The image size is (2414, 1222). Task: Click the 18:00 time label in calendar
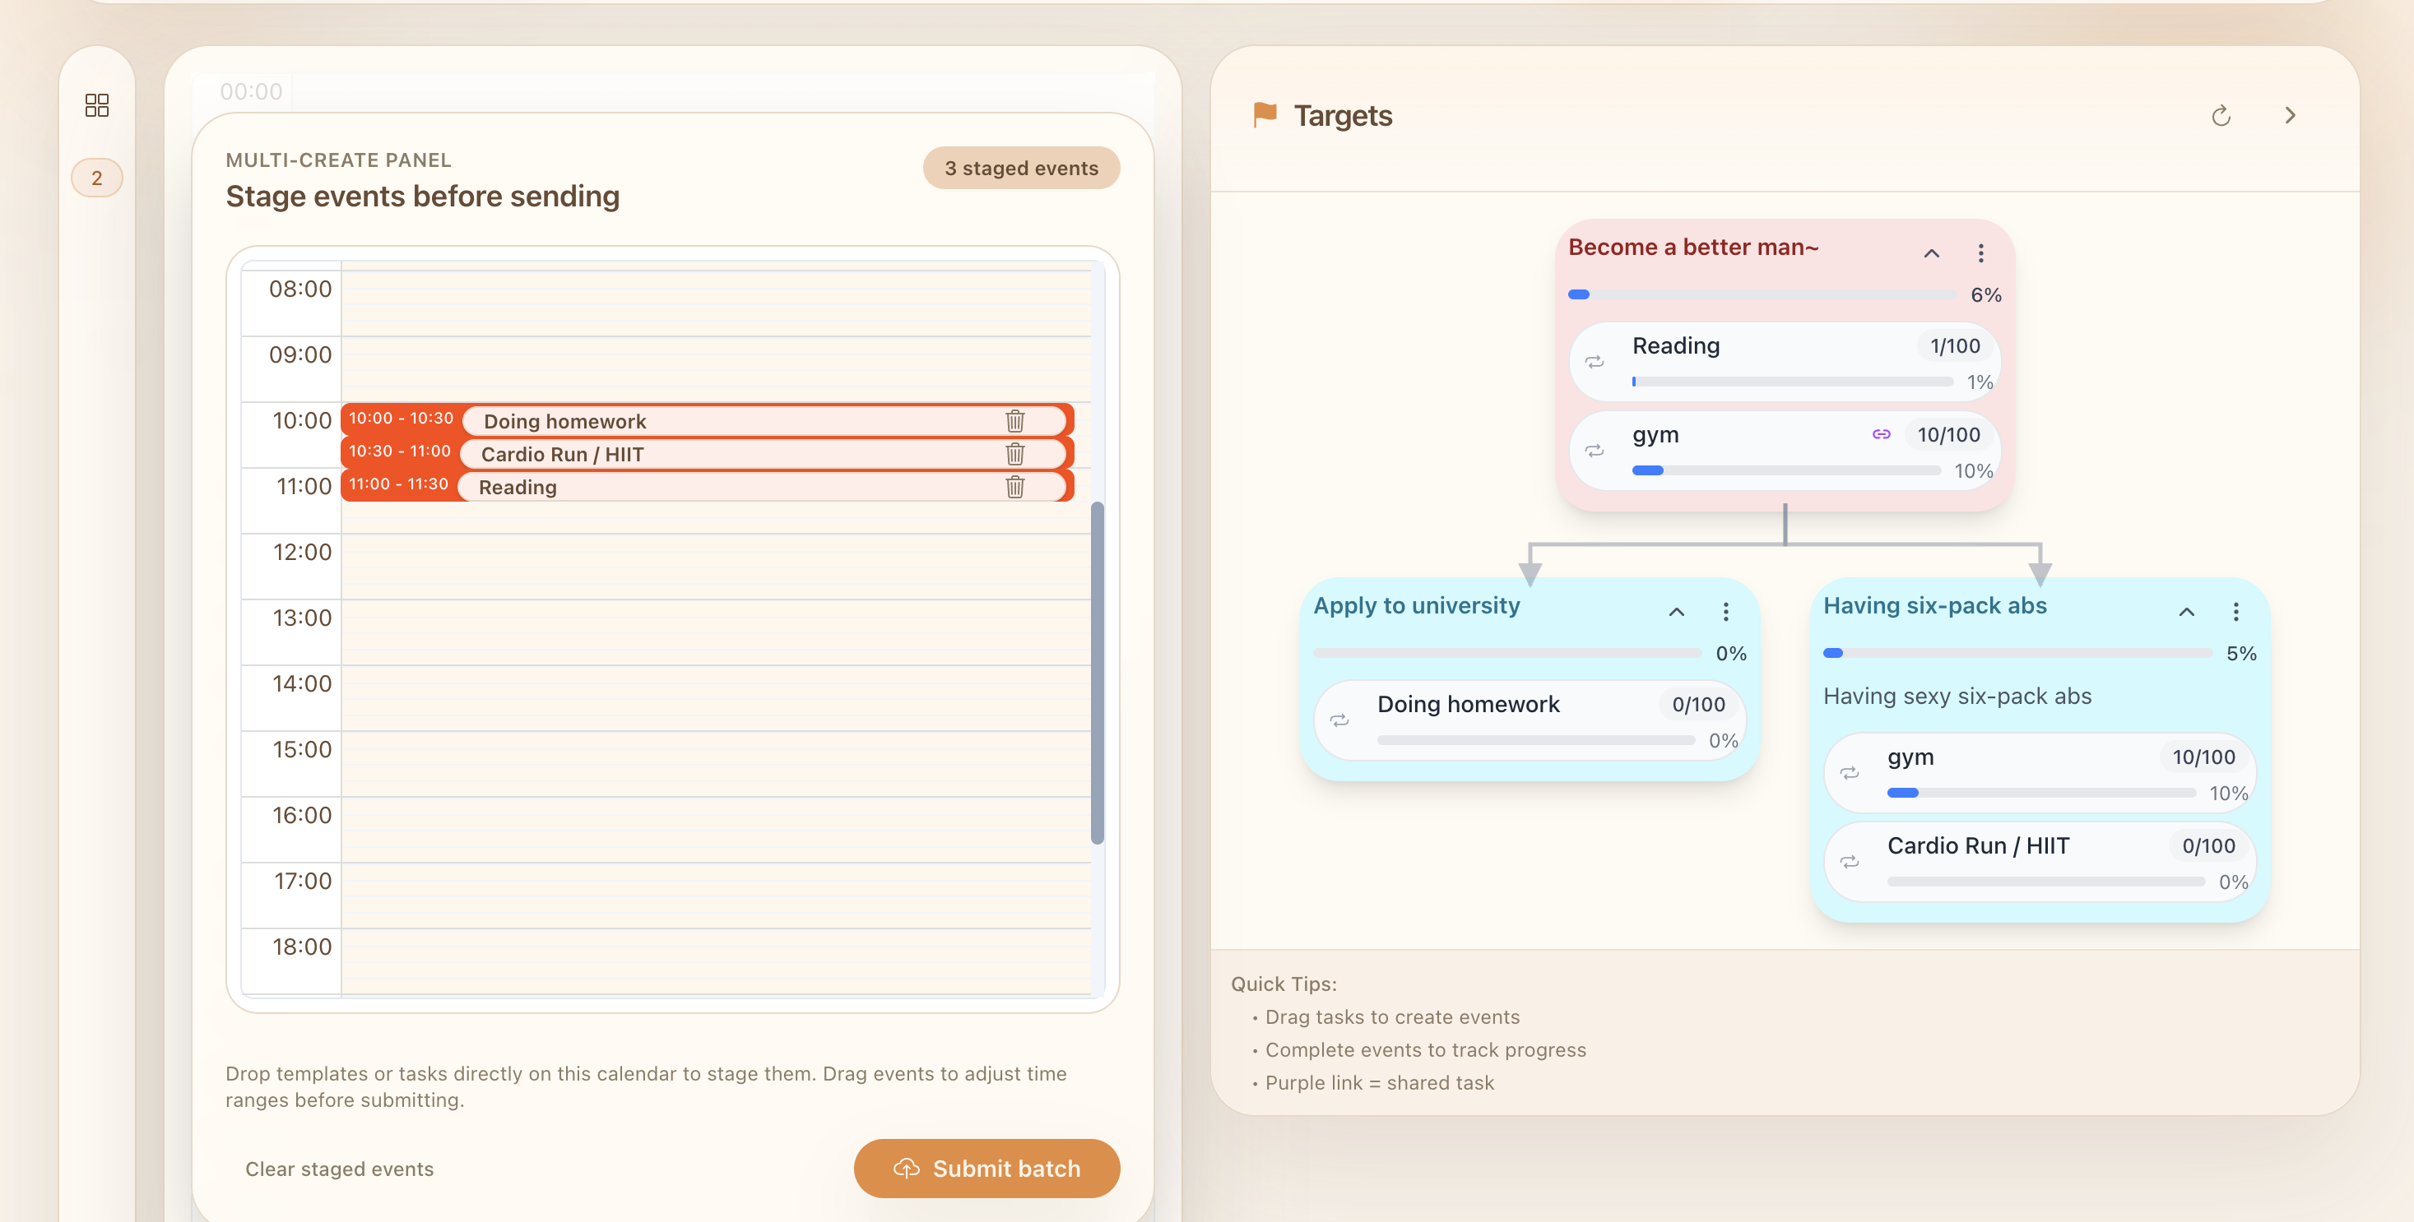pyautogui.click(x=302, y=947)
